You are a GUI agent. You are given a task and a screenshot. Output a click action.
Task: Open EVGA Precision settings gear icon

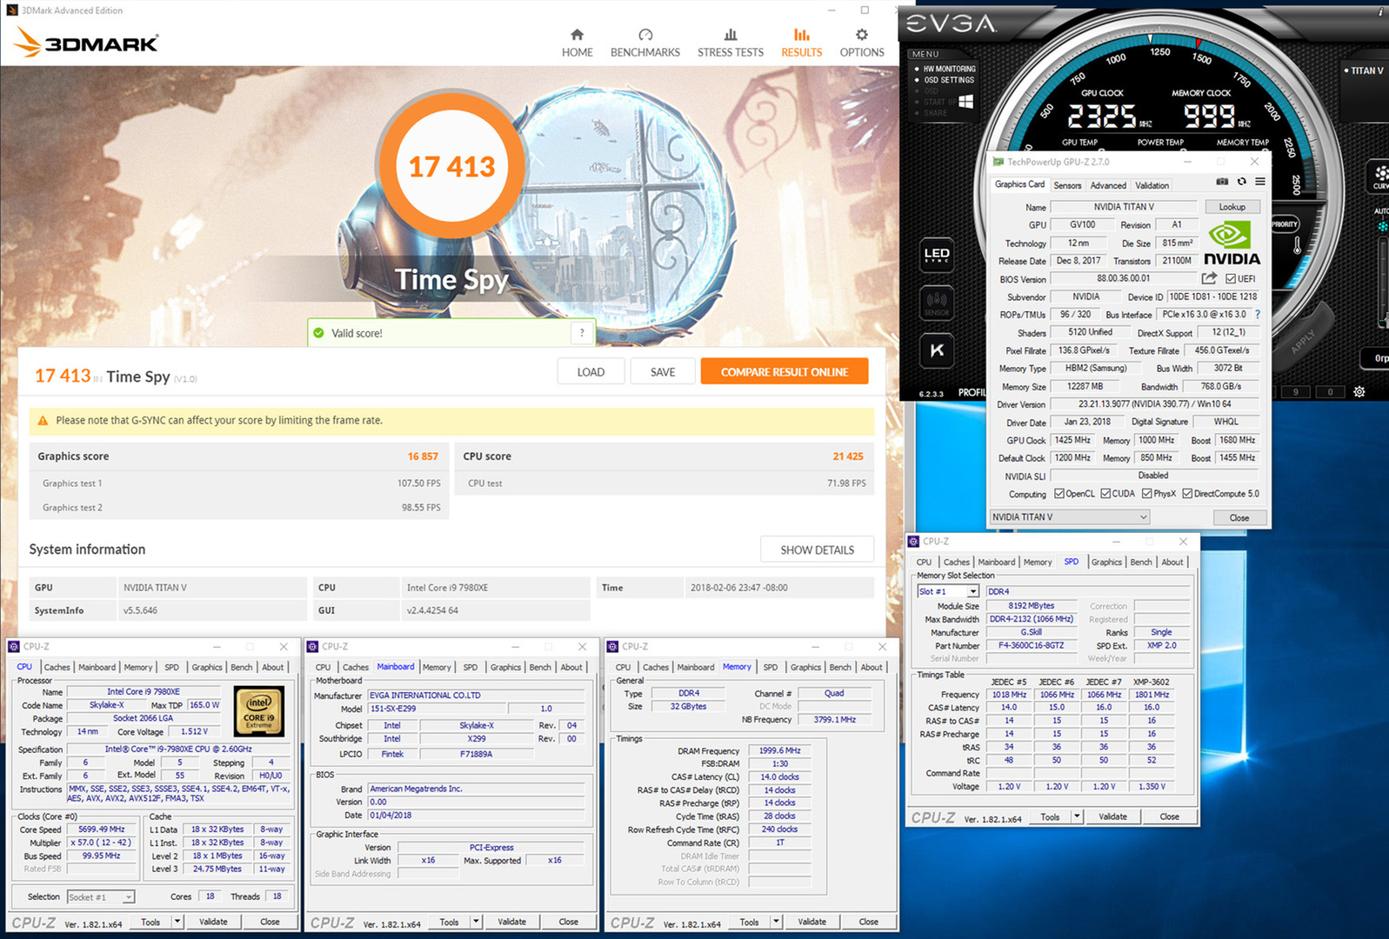point(1359,392)
